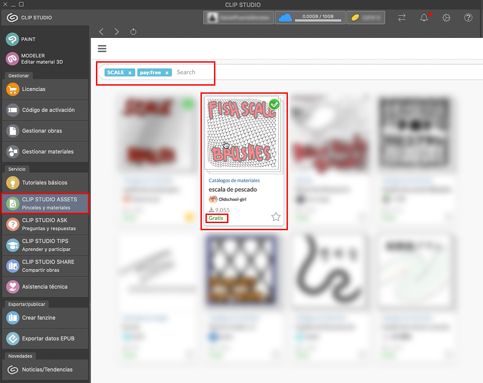This screenshot has width=483, height=383.
Task: Click the CLIP STUDIO SHARE icon
Action: 13,266
